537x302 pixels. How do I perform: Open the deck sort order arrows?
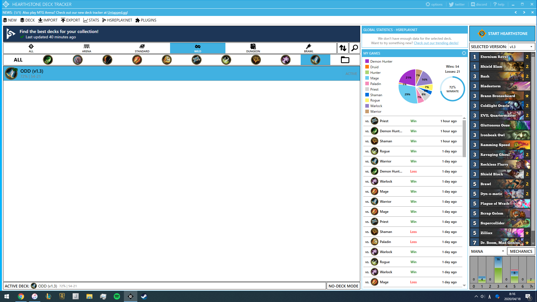pos(343,48)
